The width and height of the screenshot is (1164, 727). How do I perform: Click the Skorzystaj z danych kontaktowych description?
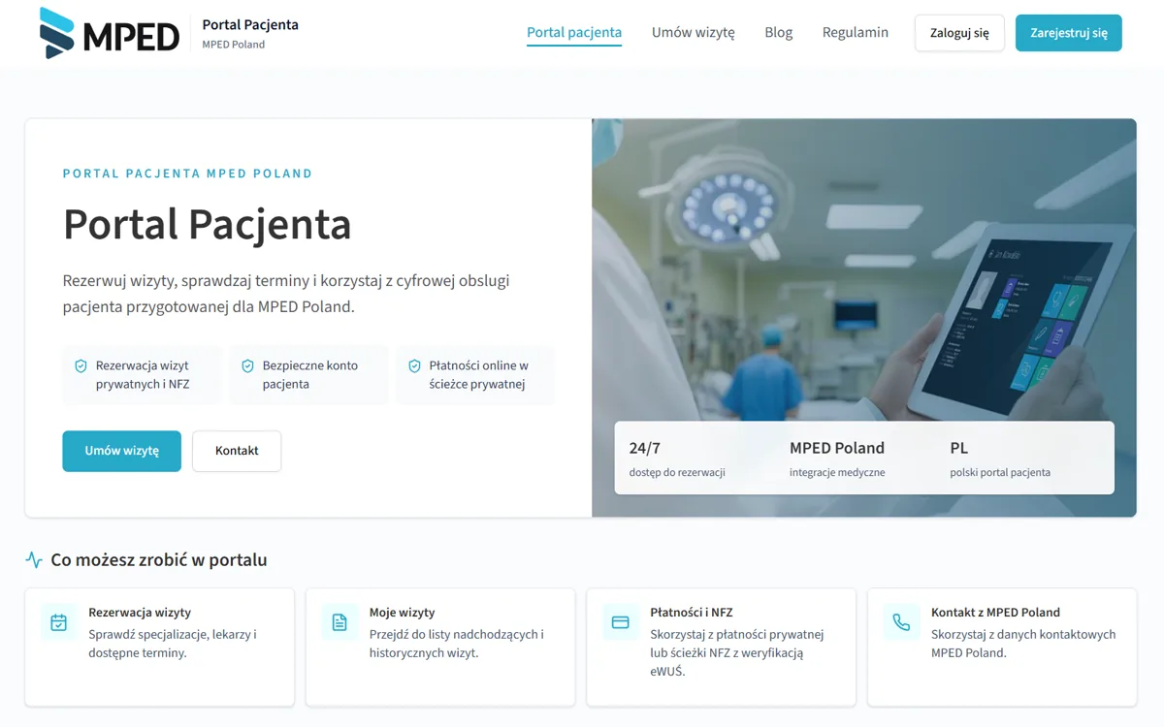[x=1023, y=644]
